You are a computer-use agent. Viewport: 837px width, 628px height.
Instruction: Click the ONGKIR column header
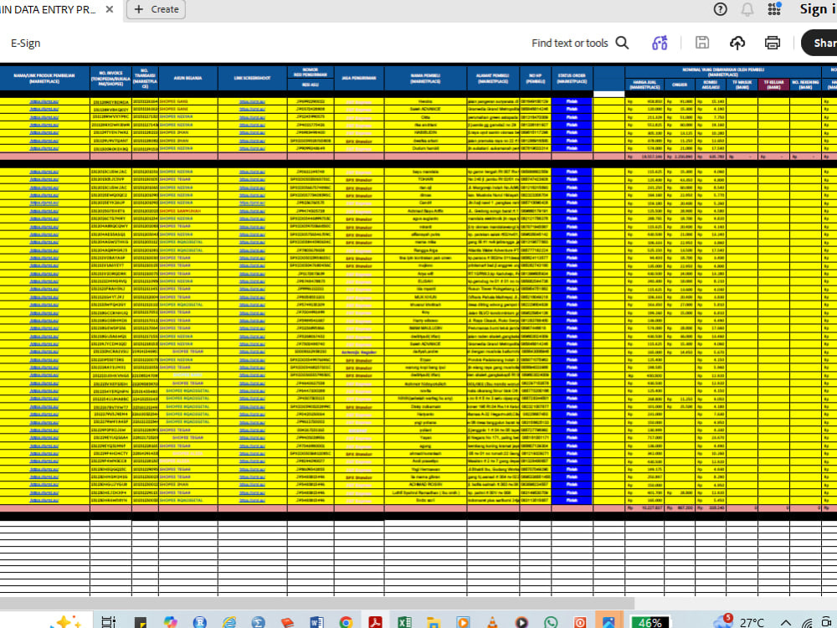click(x=680, y=85)
